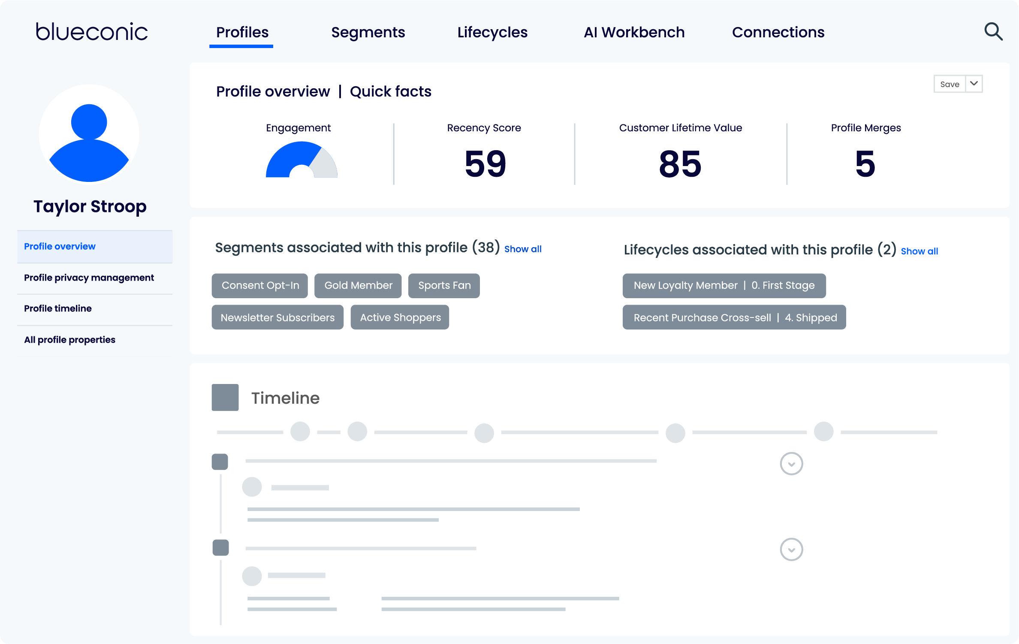
Task: Show all 38 associated segments
Action: (523, 248)
